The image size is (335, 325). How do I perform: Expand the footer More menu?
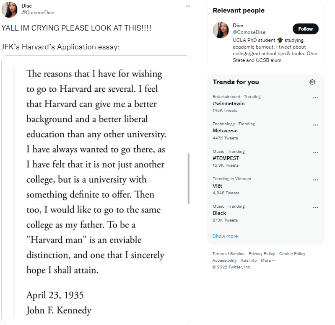click(x=268, y=261)
